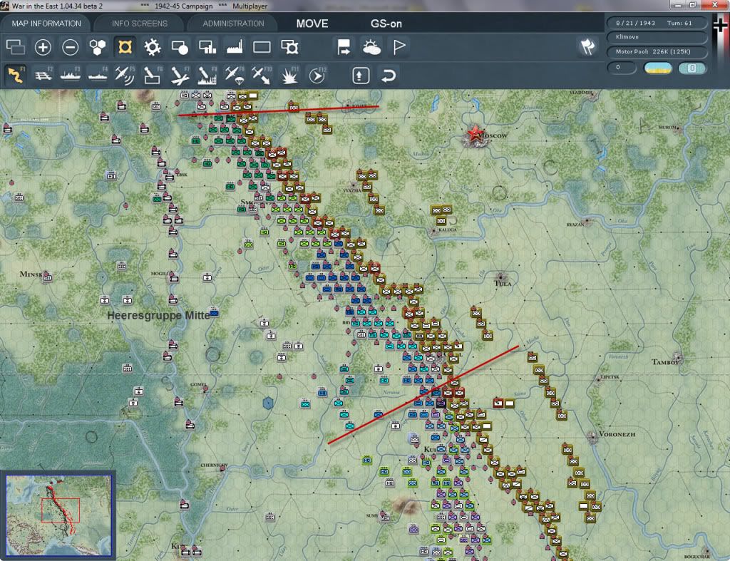Click the overlapping windows icon in toolbar
This screenshot has height=561, width=730.
16,47
